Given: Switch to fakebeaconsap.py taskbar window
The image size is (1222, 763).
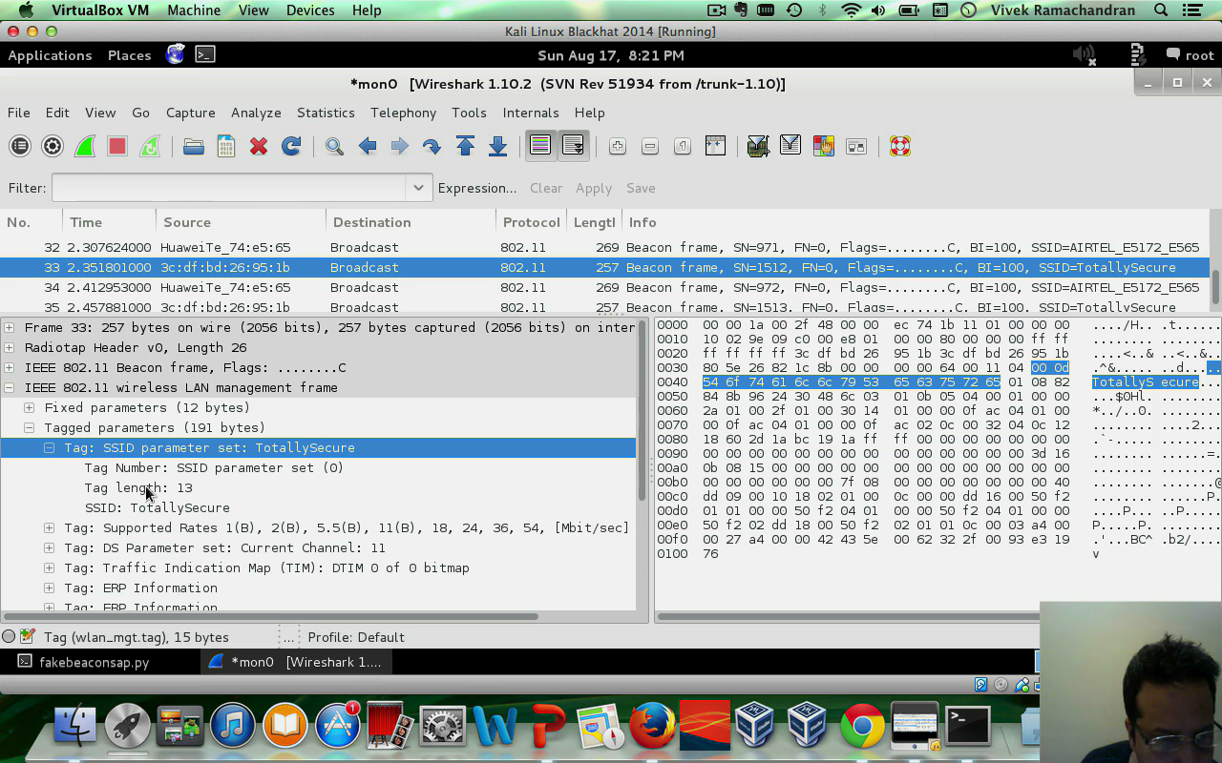Looking at the screenshot, I should pos(84,662).
